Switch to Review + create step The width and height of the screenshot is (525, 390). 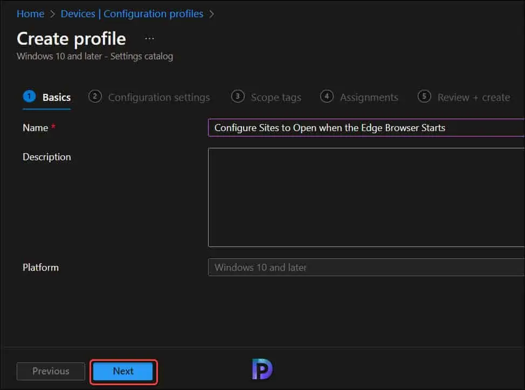464,97
